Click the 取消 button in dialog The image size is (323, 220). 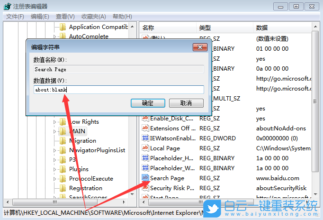click(186, 103)
